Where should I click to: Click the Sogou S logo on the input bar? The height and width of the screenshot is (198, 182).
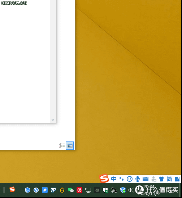pyautogui.click(x=104, y=179)
